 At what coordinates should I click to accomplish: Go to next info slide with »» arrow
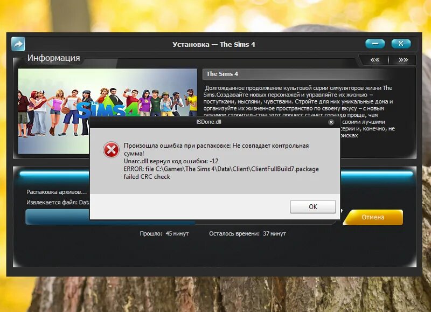click(x=403, y=60)
